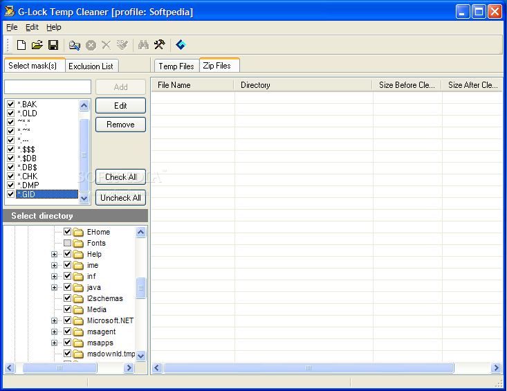Select the Zip Files tab
This screenshot has height=391, width=507.
(x=219, y=66)
